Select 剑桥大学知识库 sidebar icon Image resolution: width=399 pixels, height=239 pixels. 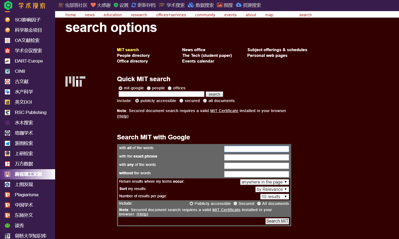(8, 236)
